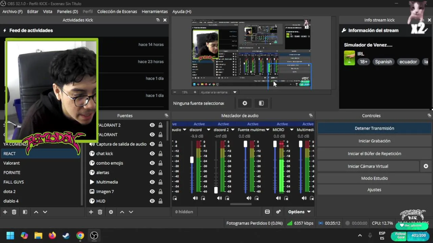Open filters icon below the preview
Image resolution: width=433 pixels, height=243 pixels.
click(x=261, y=103)
